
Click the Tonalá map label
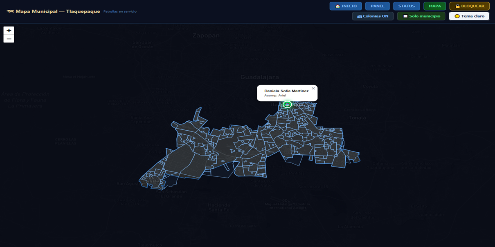pos(357,118)
